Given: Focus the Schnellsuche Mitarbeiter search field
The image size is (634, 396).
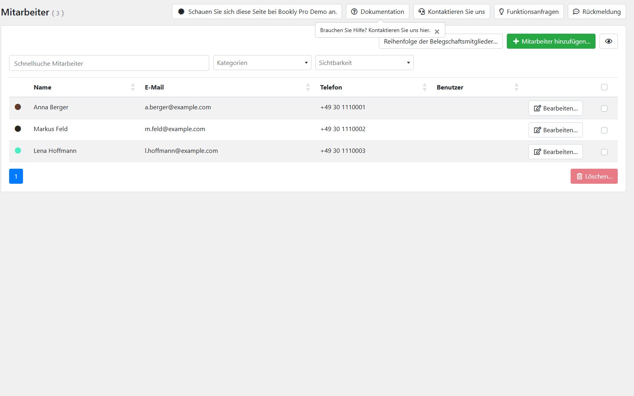Looking at the screenshot, I should [109, 63].
